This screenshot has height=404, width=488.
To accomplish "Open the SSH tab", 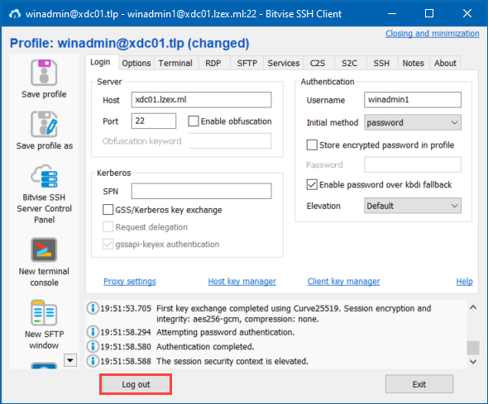I will pos(381,63).
